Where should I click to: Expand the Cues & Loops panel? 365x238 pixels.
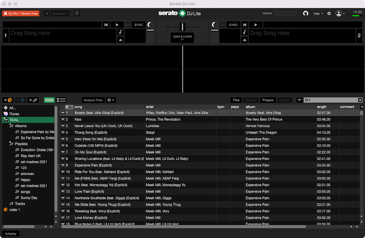(x=182, y=37)
